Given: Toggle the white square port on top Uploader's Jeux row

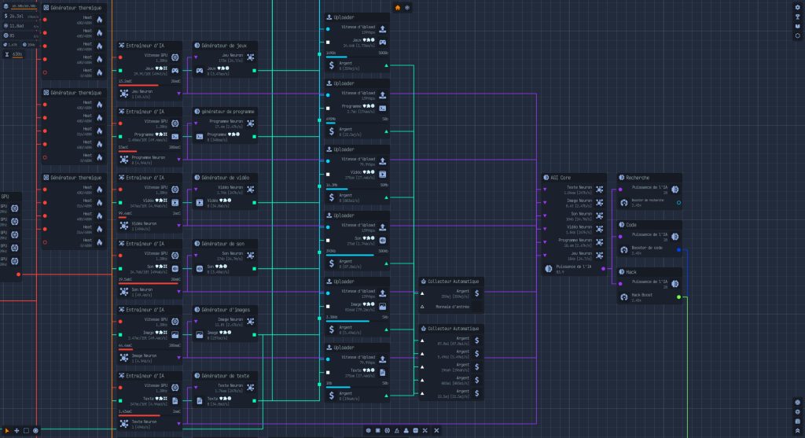Looking at the screenshot, I should (328, 42).
